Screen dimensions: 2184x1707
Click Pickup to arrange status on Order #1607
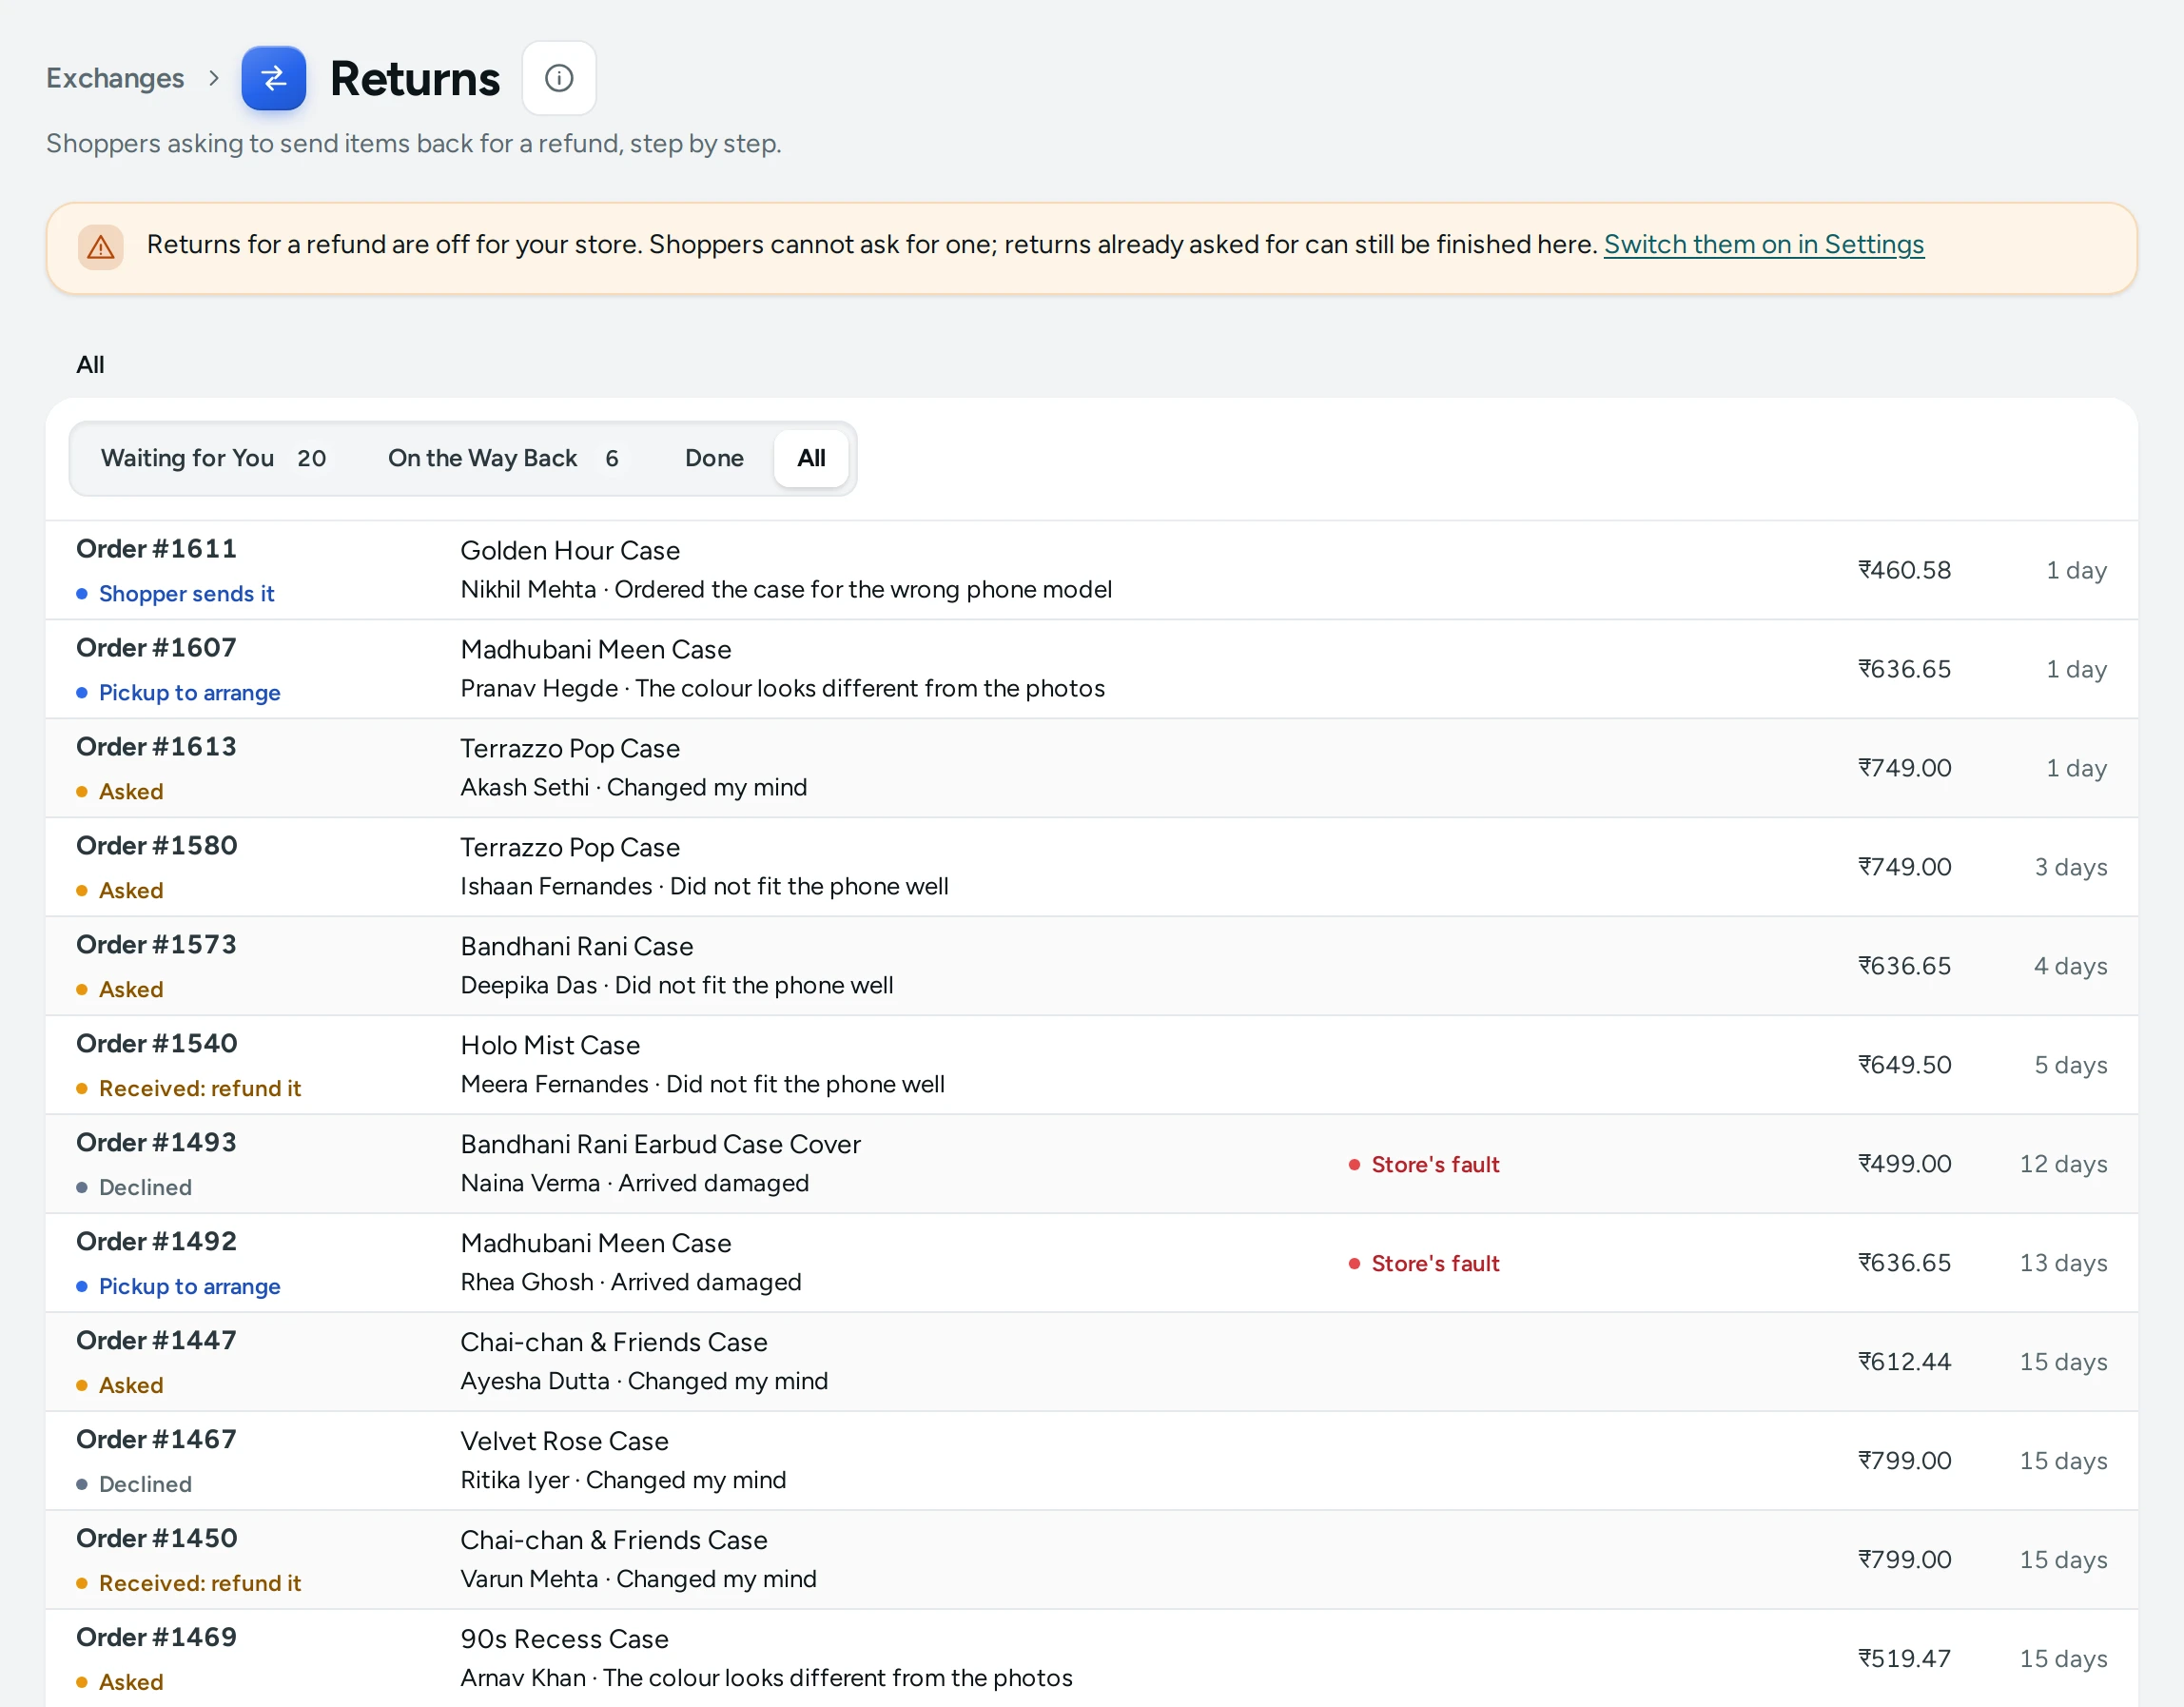(x=179, y=693)
